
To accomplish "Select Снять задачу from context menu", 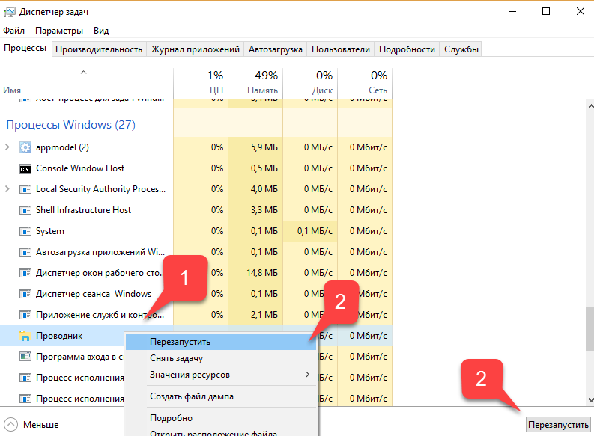I will click(x=177, y=358).
